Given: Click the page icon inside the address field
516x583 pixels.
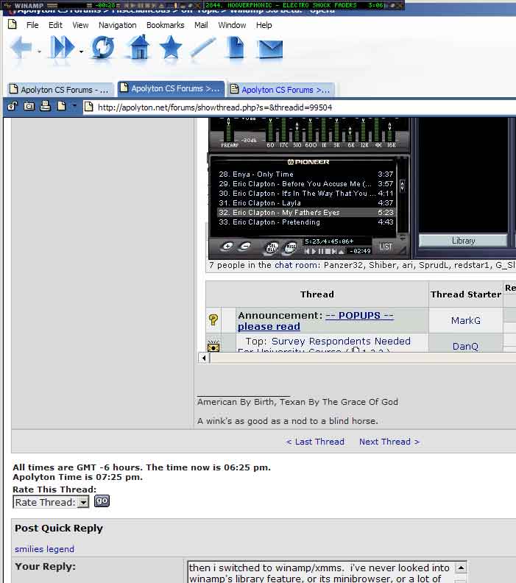Looking at the screenshot, I should pyautogui.click(x=88, y=107).
